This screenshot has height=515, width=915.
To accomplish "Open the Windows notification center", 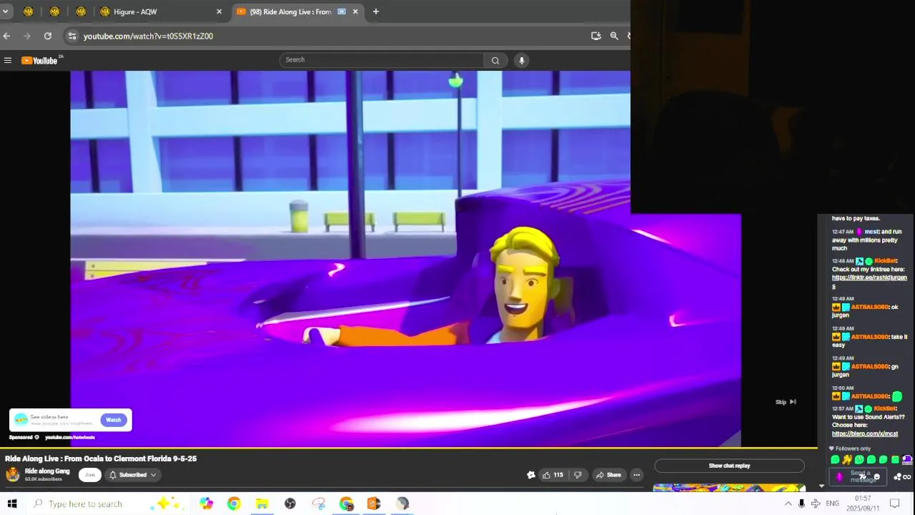I will [x=894, y=504].
